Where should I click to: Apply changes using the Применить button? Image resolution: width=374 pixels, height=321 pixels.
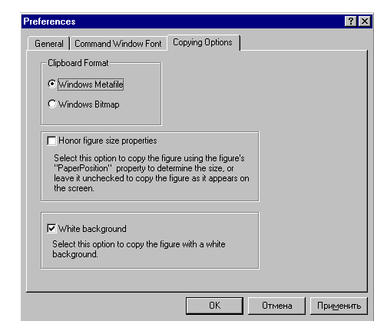point(339,306)
